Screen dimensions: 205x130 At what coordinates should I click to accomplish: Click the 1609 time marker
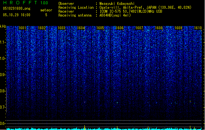click(x=178, y=28)
